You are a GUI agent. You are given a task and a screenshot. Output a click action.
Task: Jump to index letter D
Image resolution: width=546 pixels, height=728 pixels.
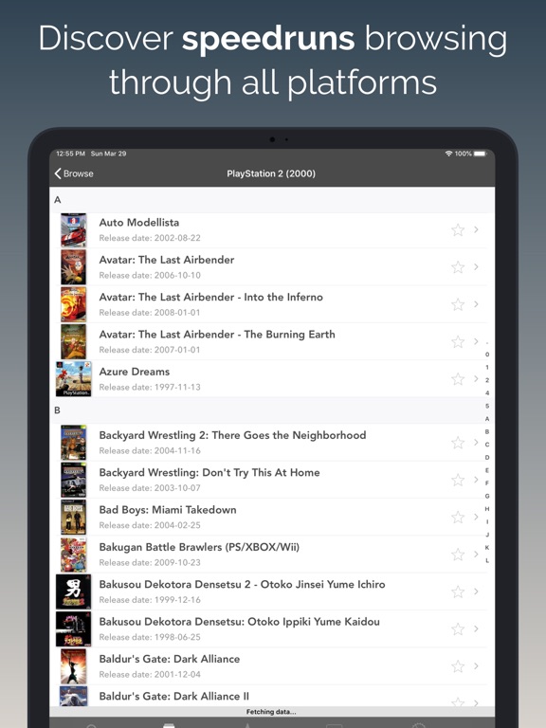pyautogui.click(x=487, y=457)
